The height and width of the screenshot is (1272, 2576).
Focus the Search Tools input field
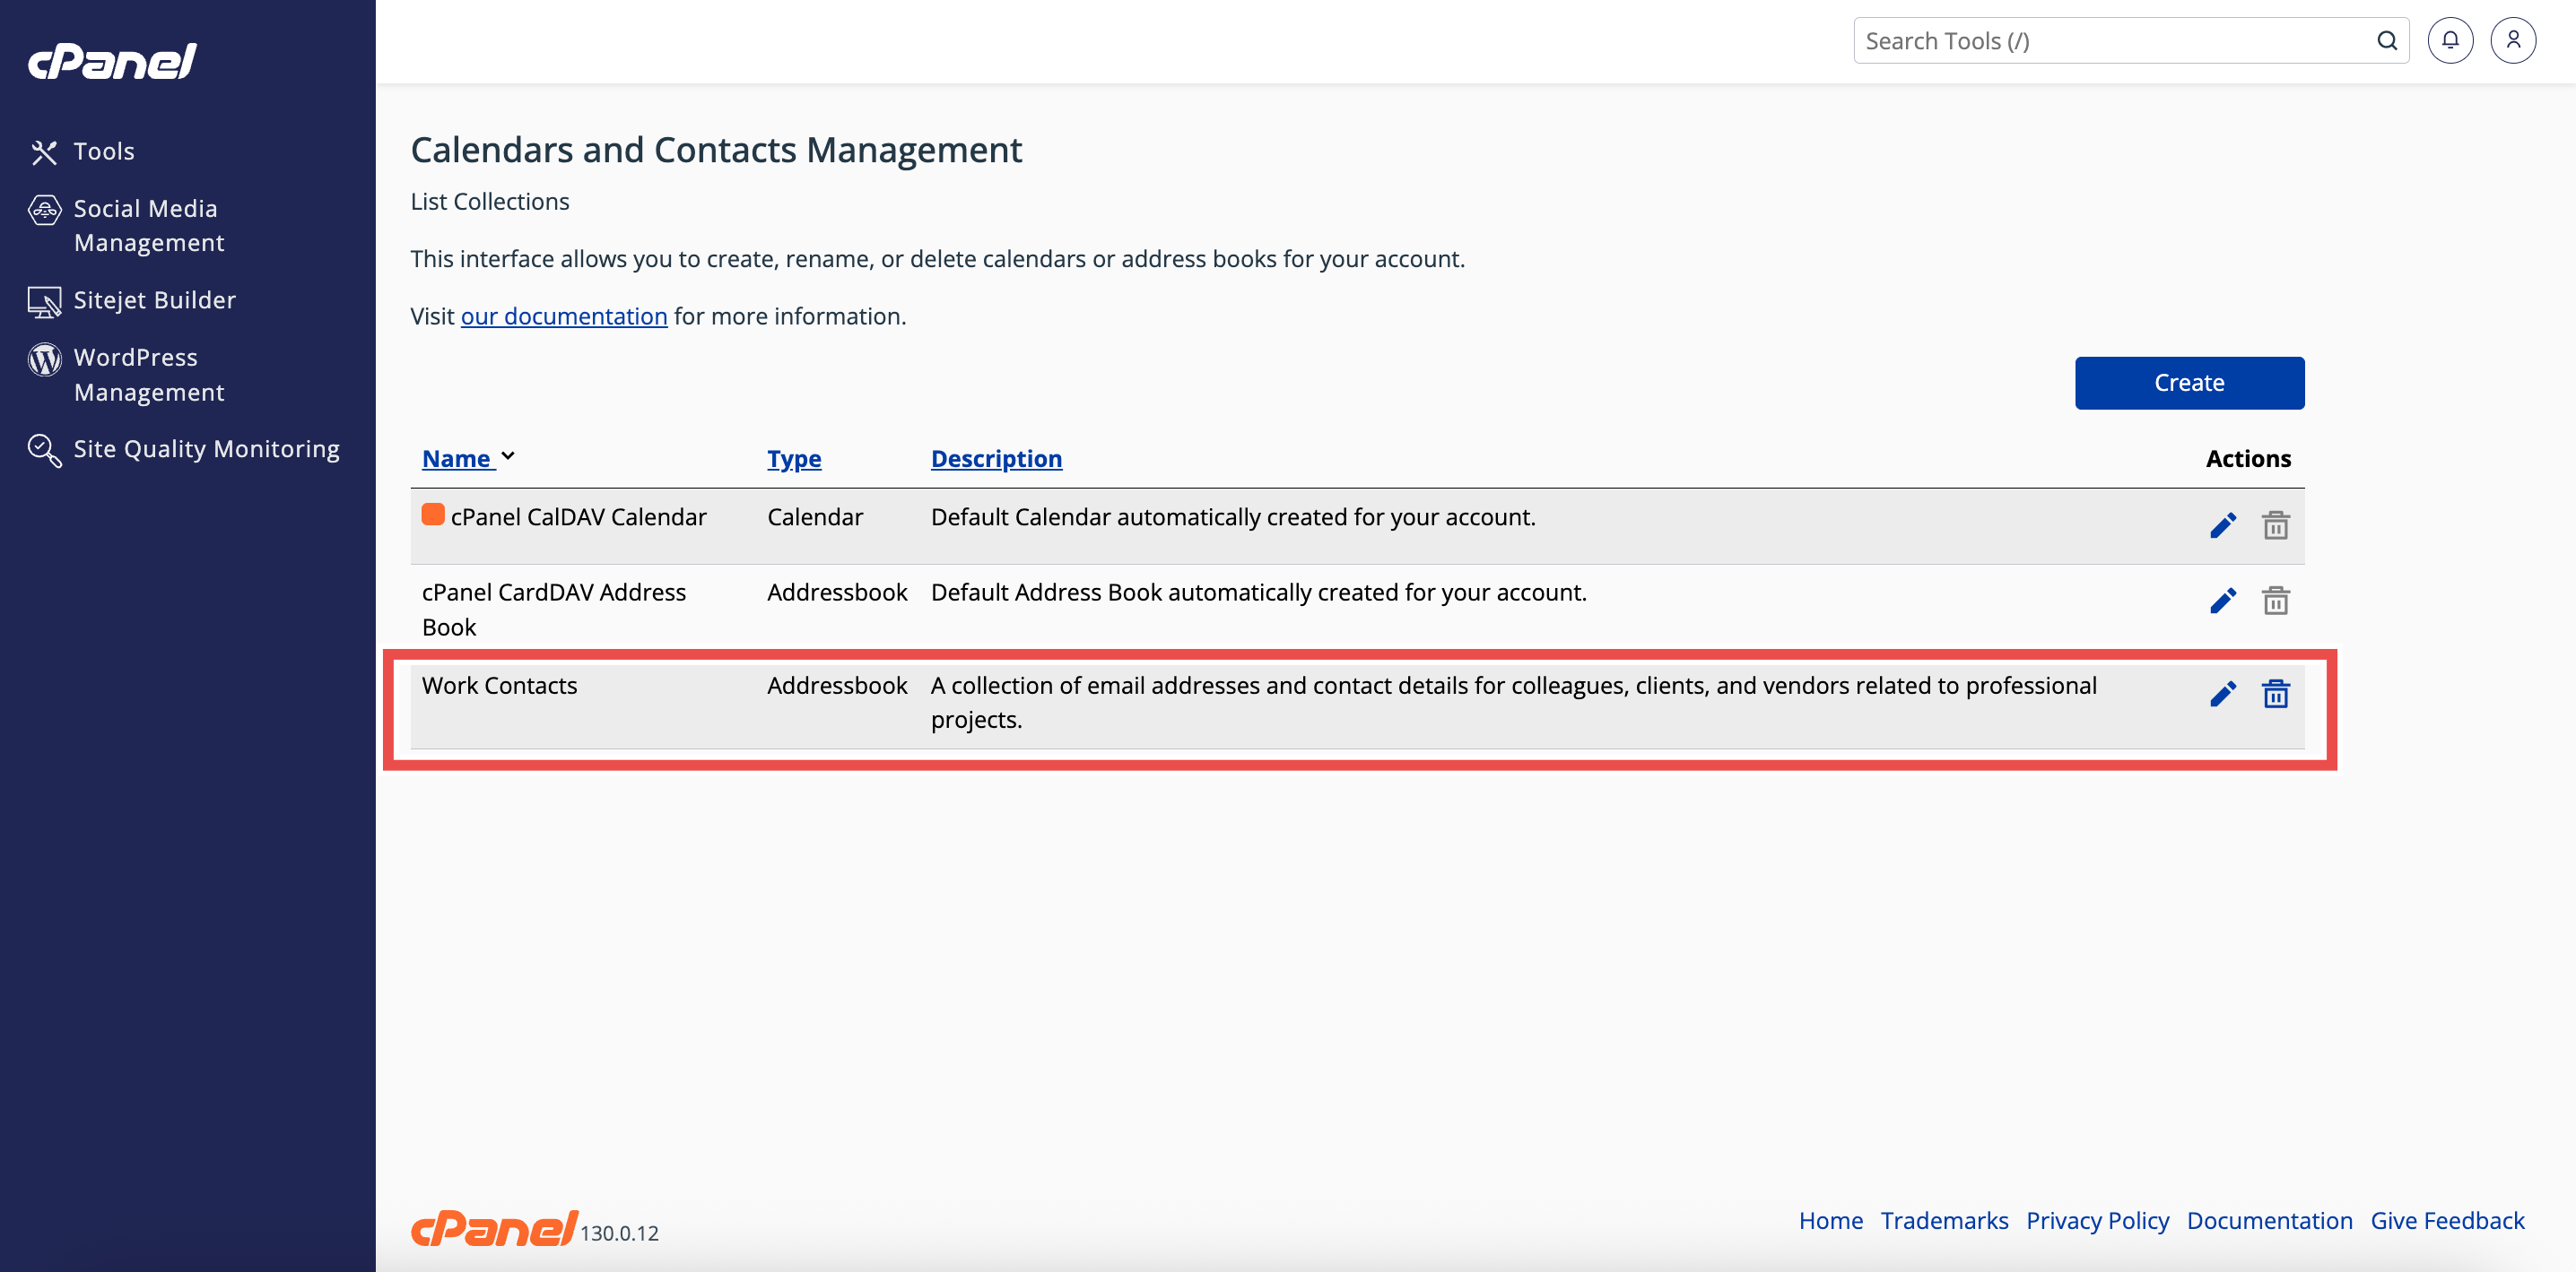coord(2110,41)
